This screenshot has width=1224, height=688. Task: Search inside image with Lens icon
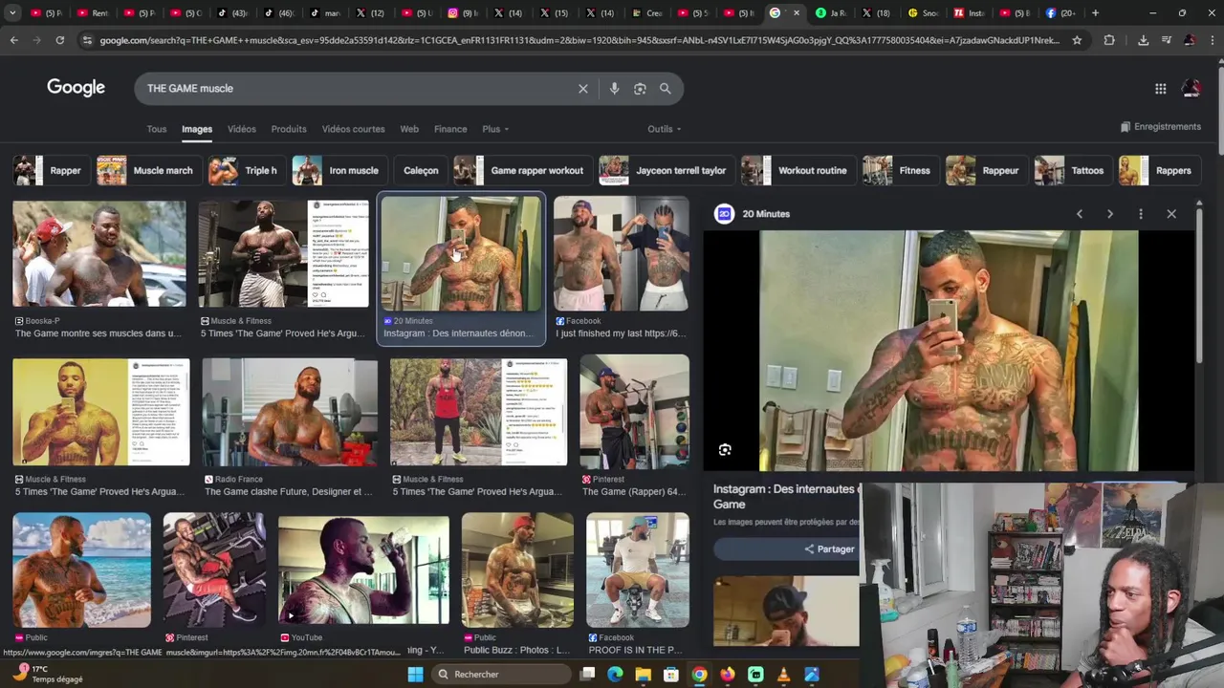tap(725, 449)
